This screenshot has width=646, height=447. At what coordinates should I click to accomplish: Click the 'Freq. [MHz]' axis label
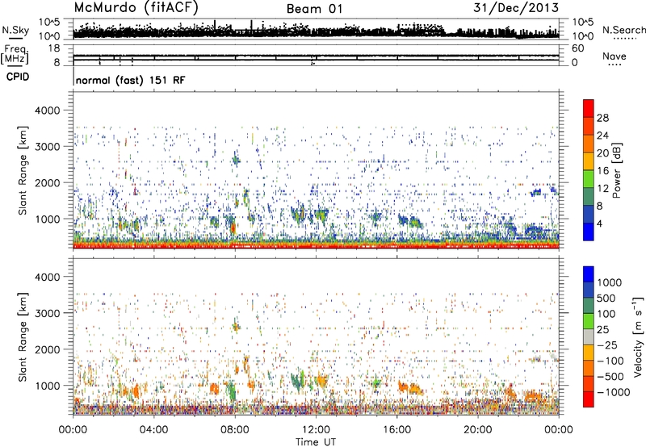point(15,54)
